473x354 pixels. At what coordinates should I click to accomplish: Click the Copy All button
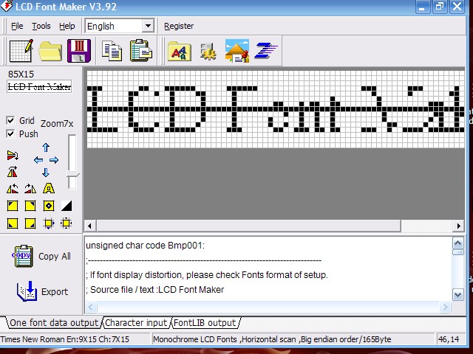point(42,257)
